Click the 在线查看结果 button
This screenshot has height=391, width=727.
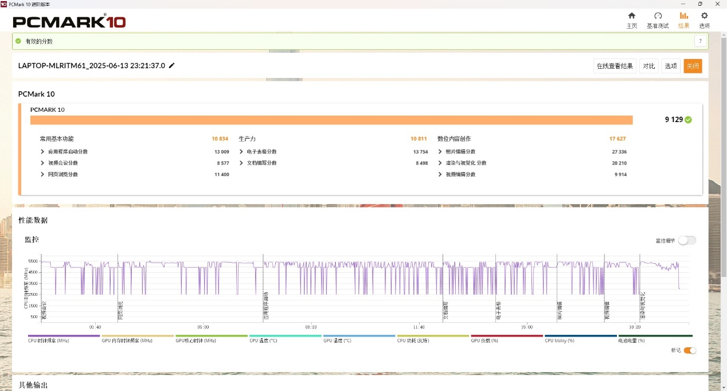tap(615, 66)
